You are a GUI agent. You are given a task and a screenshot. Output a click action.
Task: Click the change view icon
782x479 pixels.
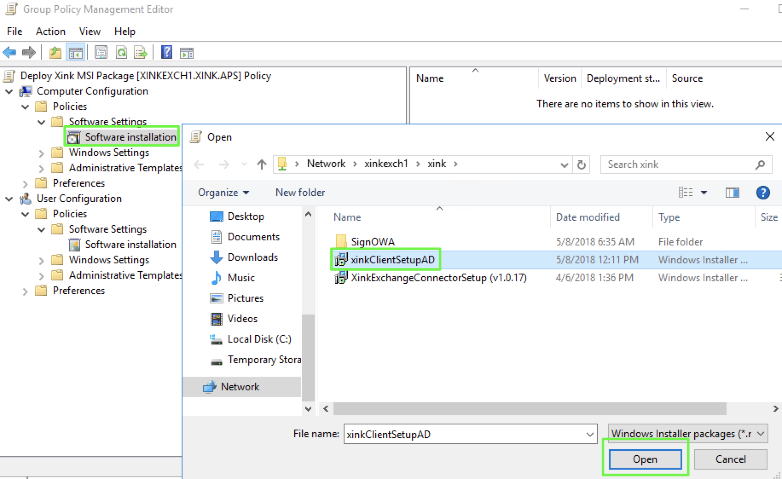click(685, 193)
